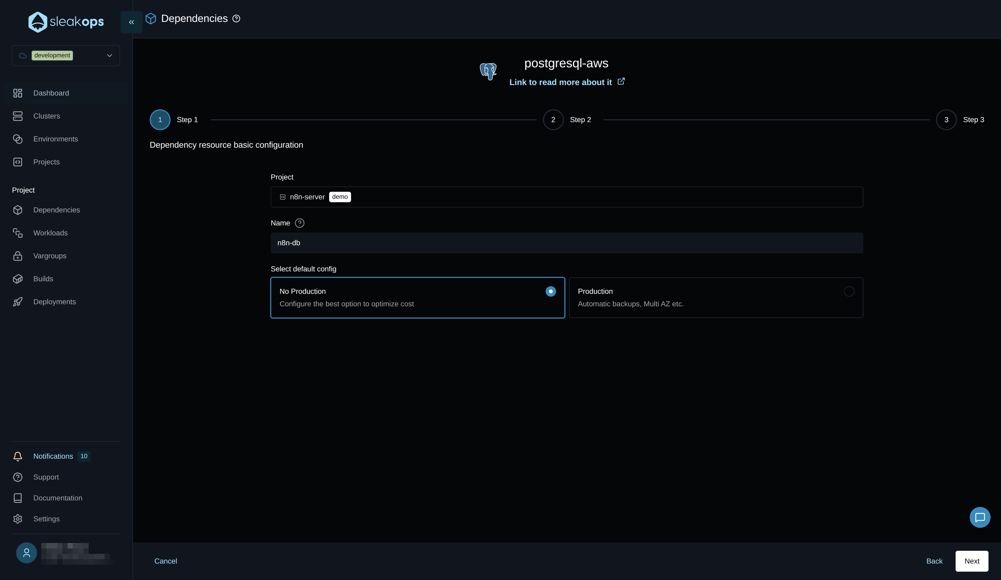Follow the Link to read more about it
Screen dimensions: 1001x580
(x=560, y=82)
